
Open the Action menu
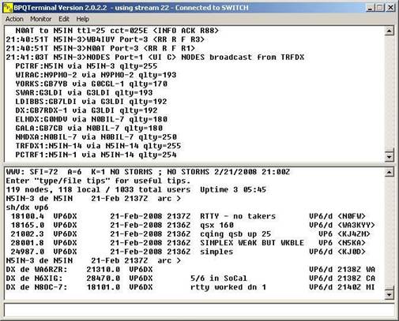[x=14, y=19]
